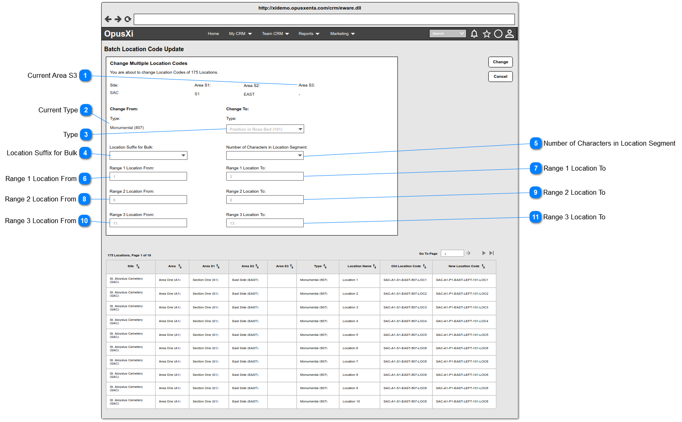Screen dimensions: 682x422
Task: Jump to last page arrow
Action: (492, 253)
